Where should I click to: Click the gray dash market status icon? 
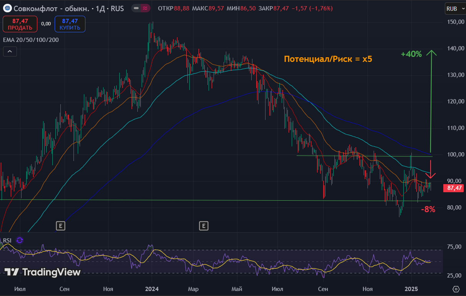pos(136,8)
